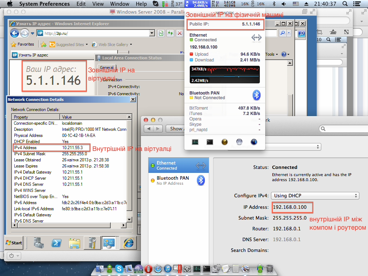Open Terminal icon in iStat network popup
This screenshot has height=276, width=368.
point(210,142)
